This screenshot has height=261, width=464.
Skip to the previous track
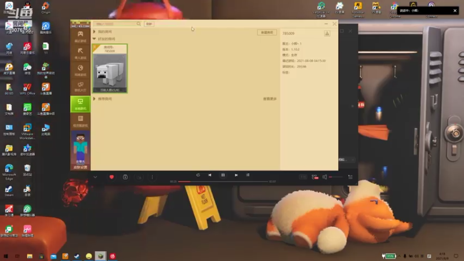pyautogui.click(x=210, y=175)
